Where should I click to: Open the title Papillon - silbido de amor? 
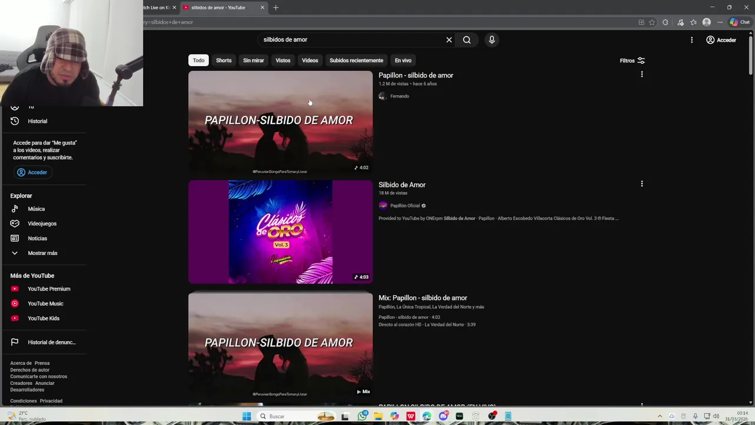(416, 76)
